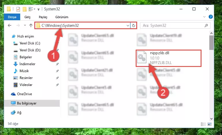Open the Dosya menu tab

12,17
